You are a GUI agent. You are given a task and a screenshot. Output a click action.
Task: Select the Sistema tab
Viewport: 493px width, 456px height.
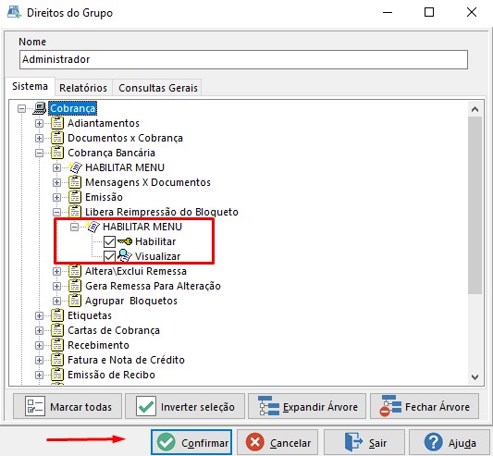pyautogui.click(x=31, y=86)
